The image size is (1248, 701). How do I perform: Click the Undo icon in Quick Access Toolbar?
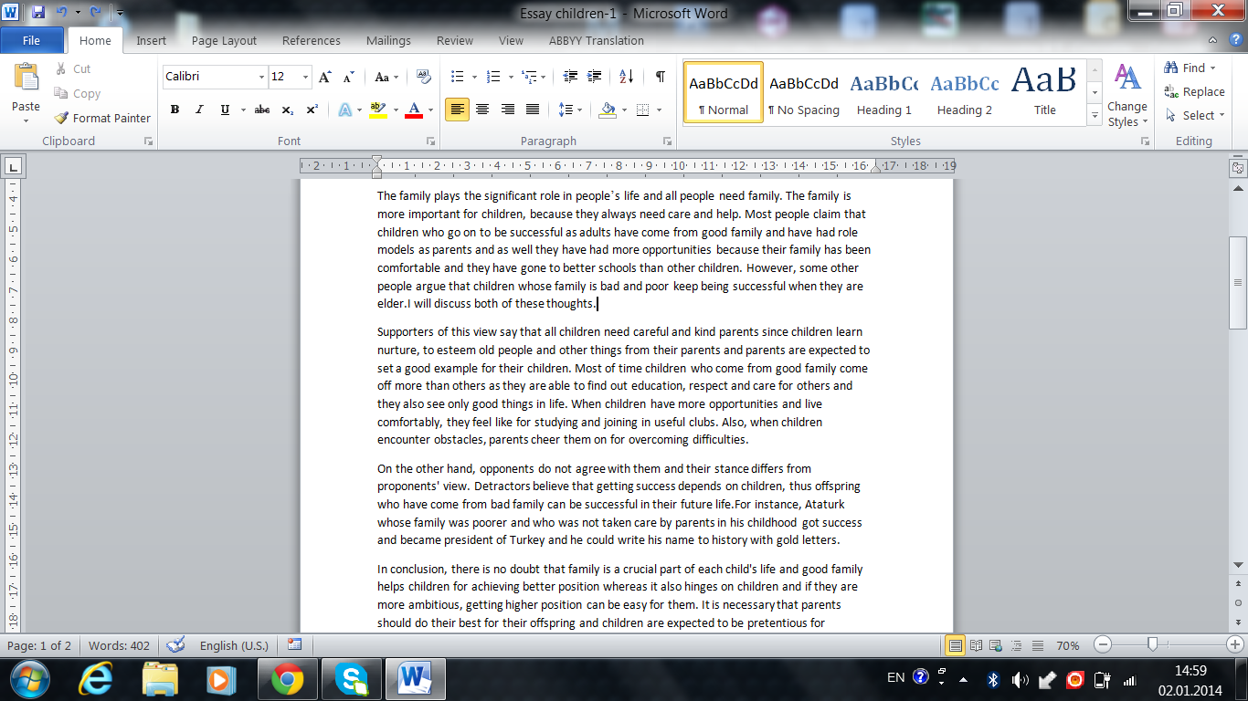61,13
